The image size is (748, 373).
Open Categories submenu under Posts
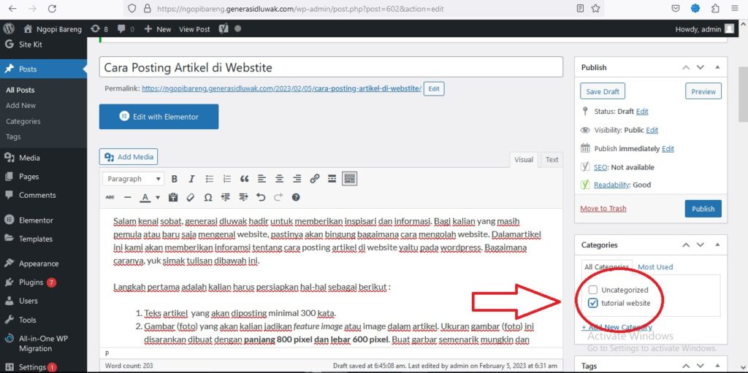pos(23,121)
